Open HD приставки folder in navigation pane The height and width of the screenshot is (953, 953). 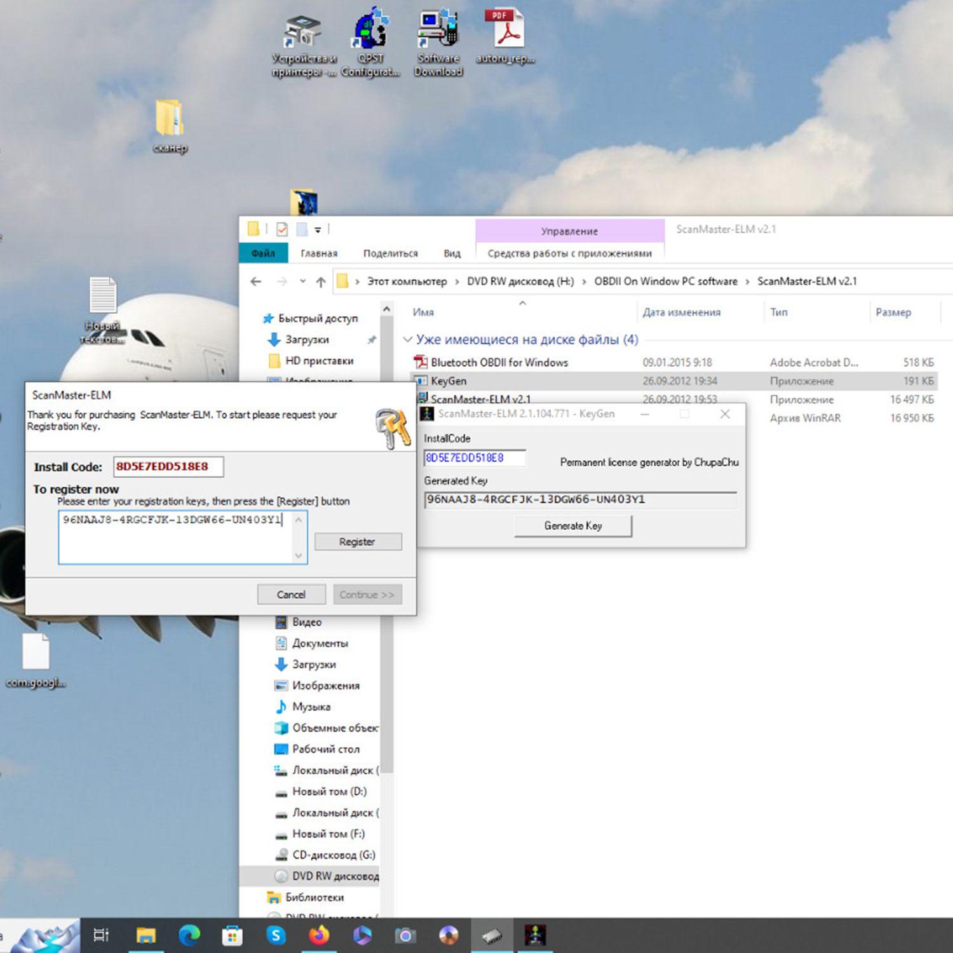(311, 360)
